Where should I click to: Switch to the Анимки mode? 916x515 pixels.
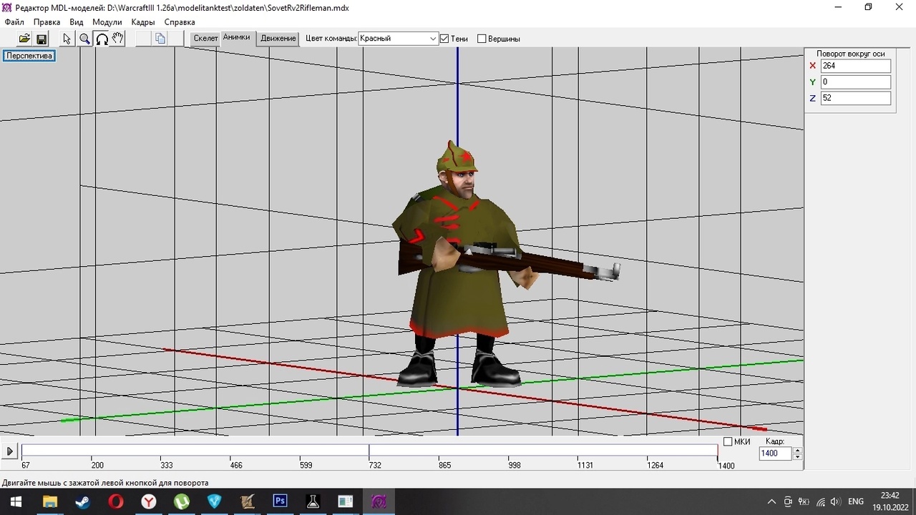coord(237,38)
